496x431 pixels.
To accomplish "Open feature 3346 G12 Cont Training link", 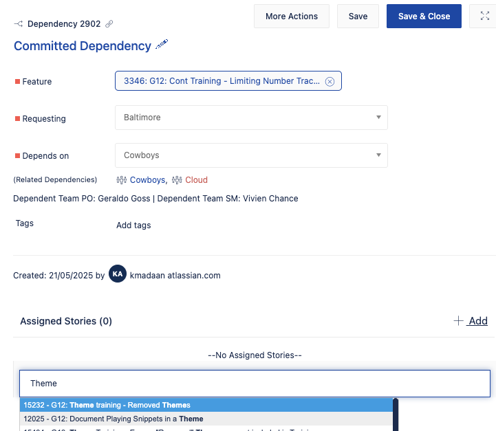I will tap(222, 81).
